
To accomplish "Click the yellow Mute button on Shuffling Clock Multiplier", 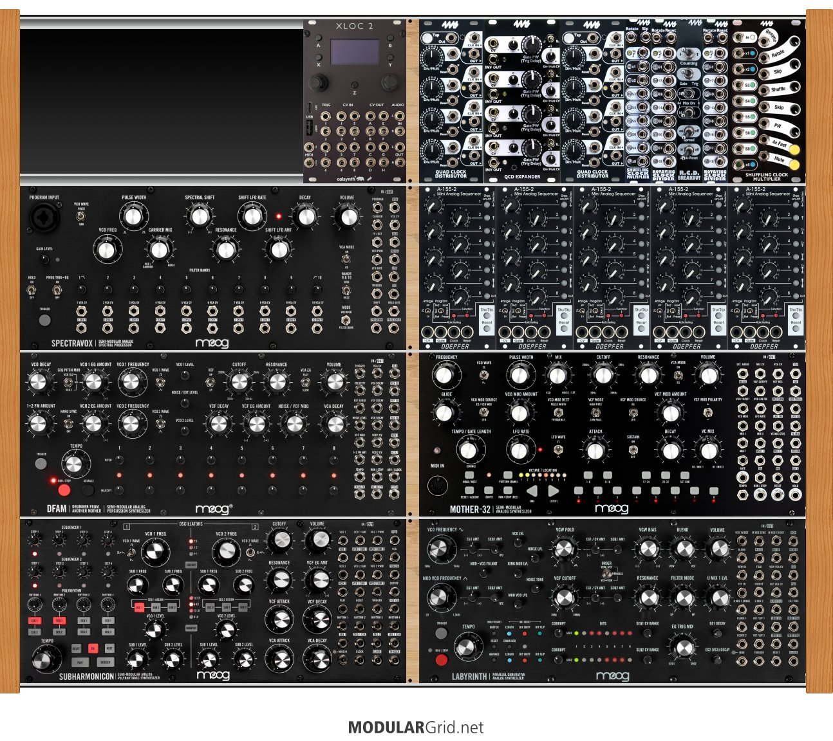I will coord(794,165).
